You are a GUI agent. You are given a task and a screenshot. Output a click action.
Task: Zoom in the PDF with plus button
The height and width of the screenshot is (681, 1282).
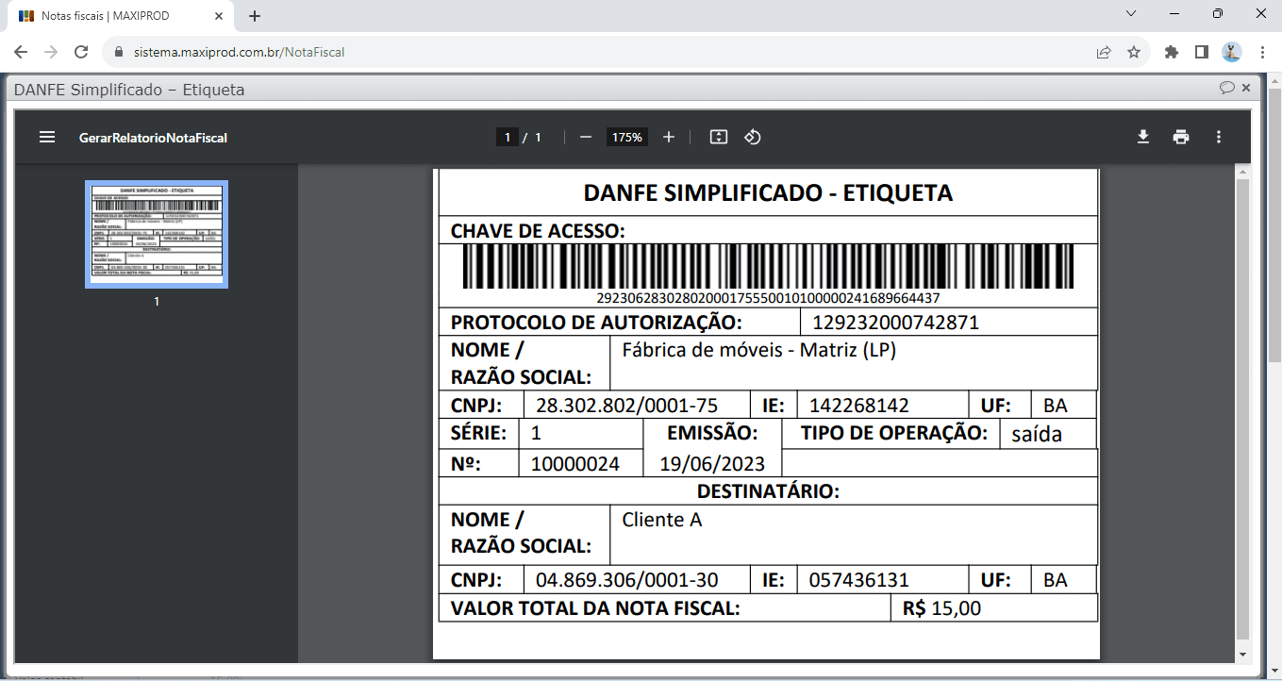[x=669, y=138]
